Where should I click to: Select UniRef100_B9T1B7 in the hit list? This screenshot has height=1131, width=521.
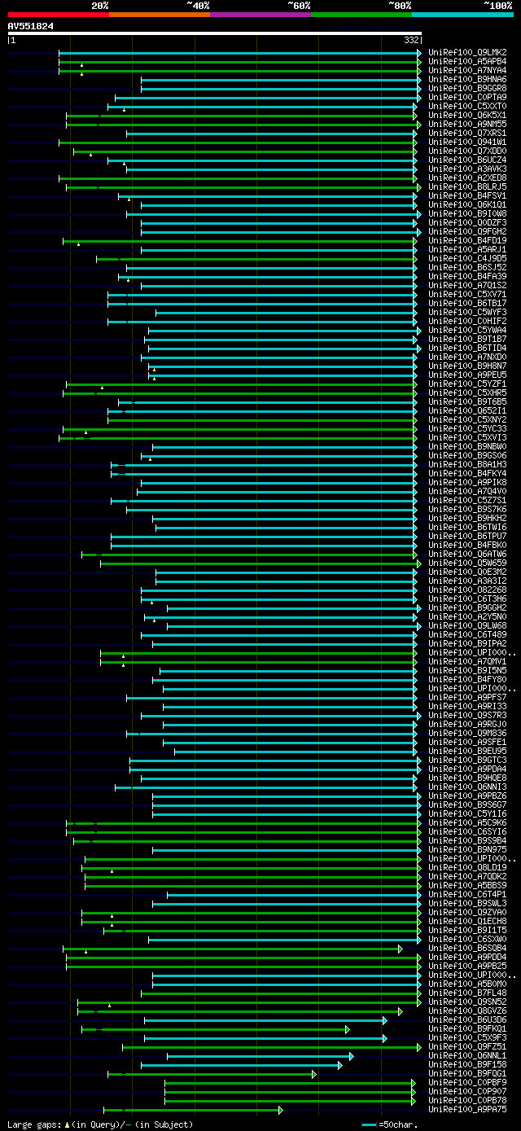(x=467, y=339)
